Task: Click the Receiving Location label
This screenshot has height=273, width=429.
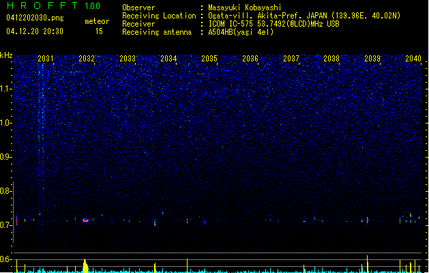Action: pyautogui.click(x=159, y=16)
